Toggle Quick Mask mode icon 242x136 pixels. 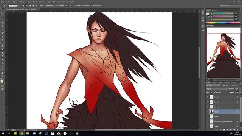tap(2, 86)
